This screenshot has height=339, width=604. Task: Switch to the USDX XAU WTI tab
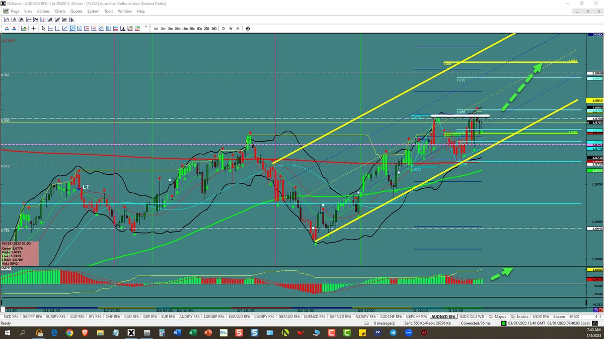(x=473, y=317)
